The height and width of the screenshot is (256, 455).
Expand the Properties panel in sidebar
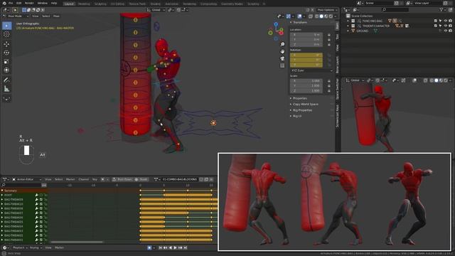[x=300, y=98]
